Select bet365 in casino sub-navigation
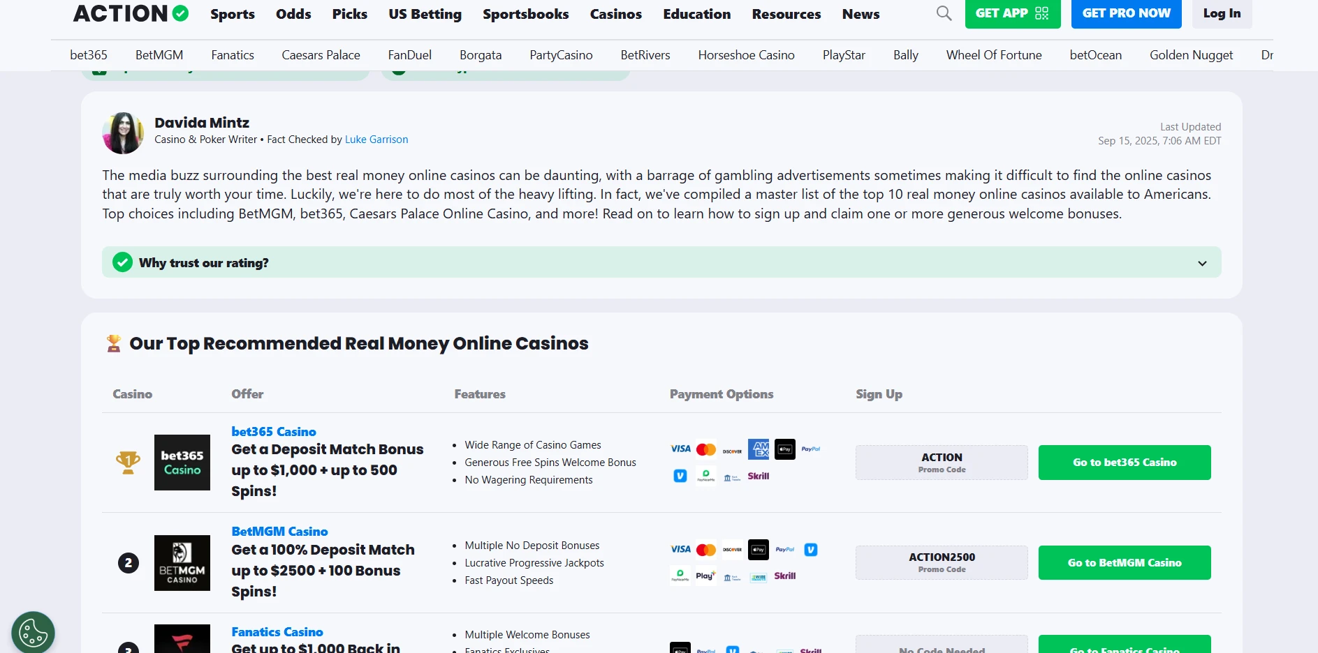This screenshot has height=653, width=1318. click(x=89, y=55)
